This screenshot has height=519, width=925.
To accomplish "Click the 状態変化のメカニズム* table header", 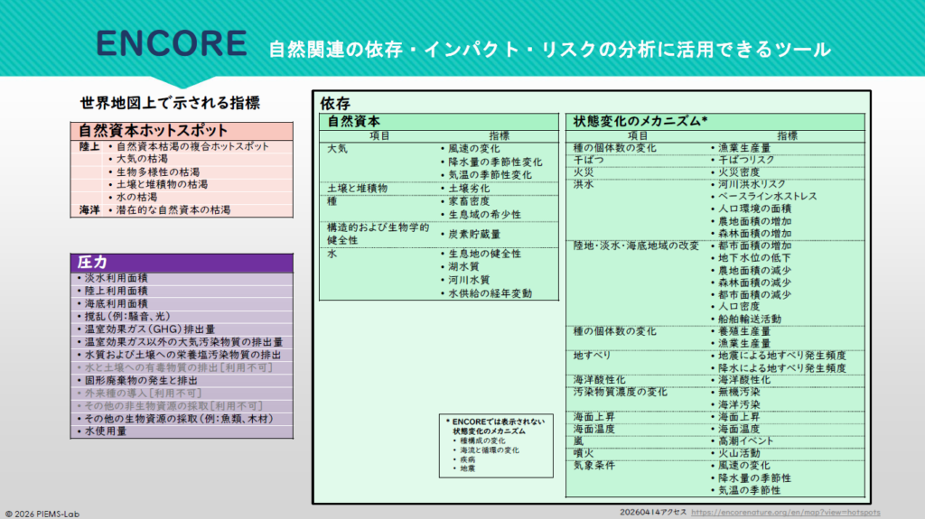I will point(640,120).
